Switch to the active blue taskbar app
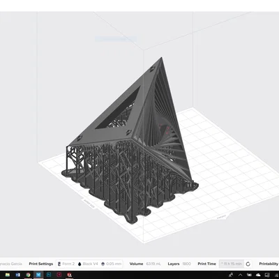 click(38, 275)
